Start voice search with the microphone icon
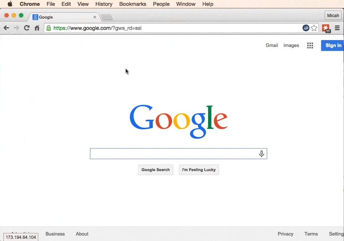 261,154
